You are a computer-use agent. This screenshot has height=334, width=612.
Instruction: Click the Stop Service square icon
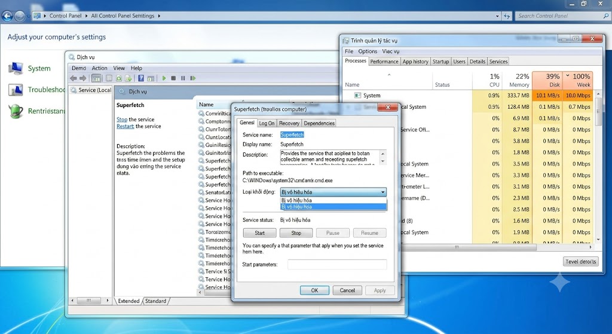pos(173,78)
